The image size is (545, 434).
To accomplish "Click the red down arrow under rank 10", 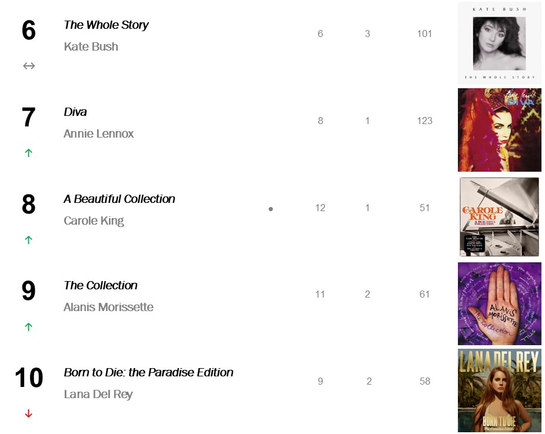I will [28, 414].
